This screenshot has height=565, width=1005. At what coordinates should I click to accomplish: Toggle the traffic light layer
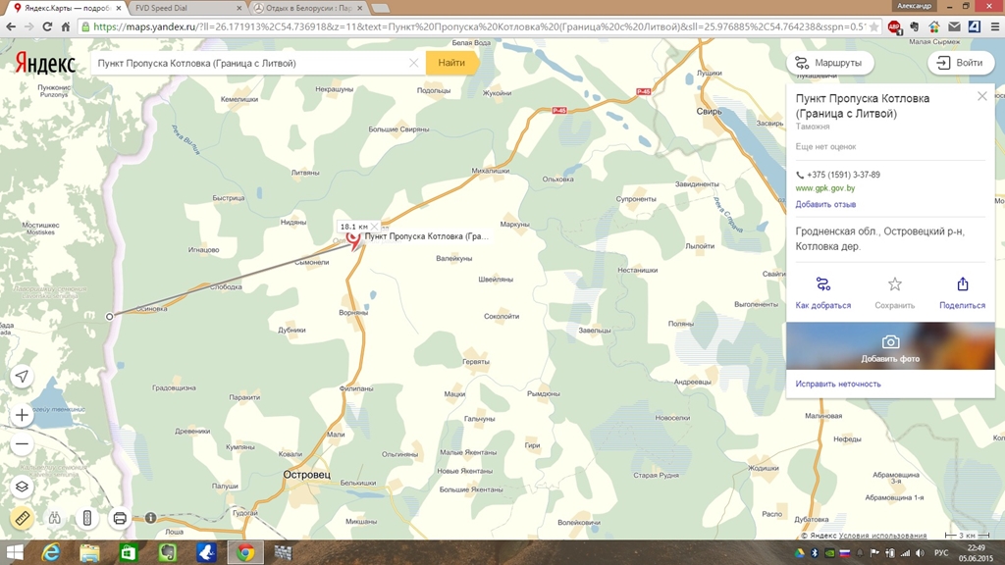87,518
